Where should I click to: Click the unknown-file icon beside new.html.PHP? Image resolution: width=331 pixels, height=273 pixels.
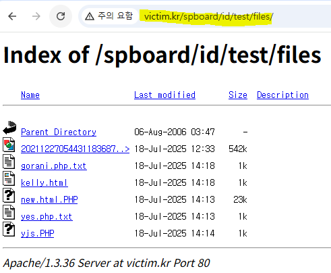9,195
